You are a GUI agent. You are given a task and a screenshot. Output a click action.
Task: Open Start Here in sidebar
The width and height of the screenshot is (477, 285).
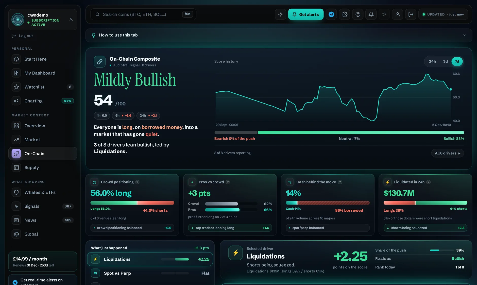tap(43, 59)
